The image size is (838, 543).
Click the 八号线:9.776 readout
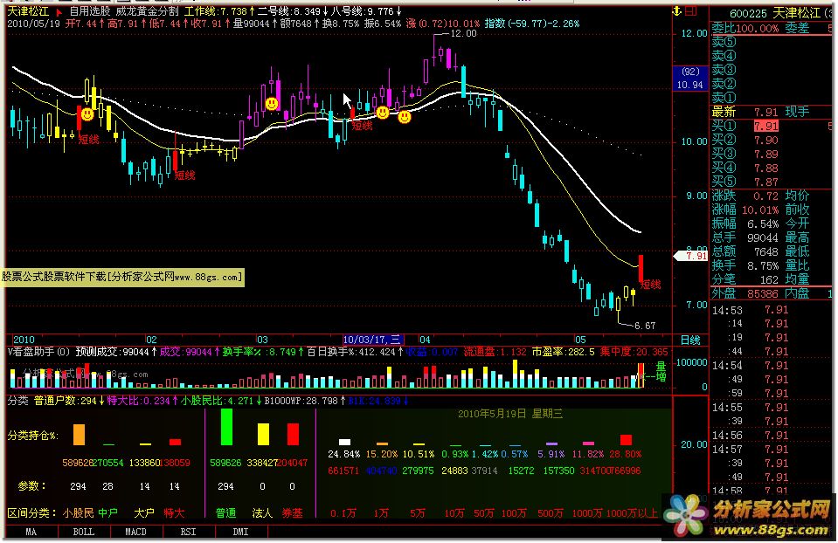365,11
